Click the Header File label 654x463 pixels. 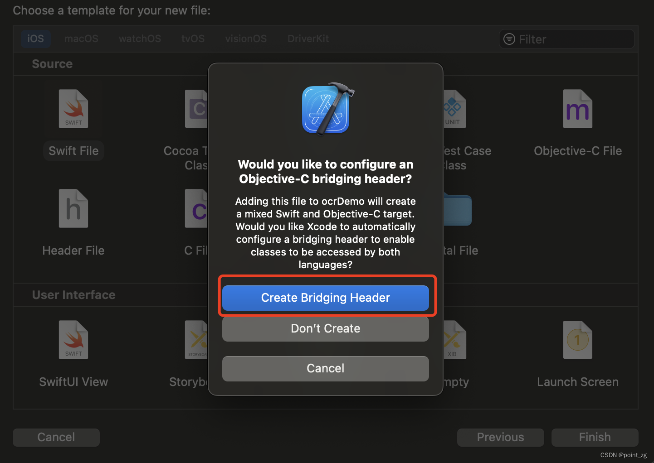pos(73,251)
